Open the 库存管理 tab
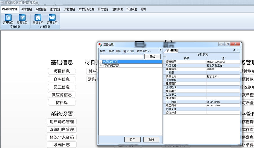Screen dimensions: 254x148 coord(69,9)
